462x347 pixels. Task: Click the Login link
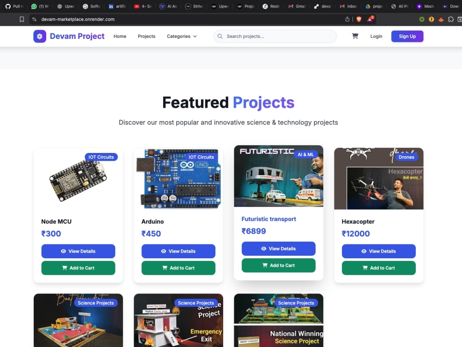[376, 36]
